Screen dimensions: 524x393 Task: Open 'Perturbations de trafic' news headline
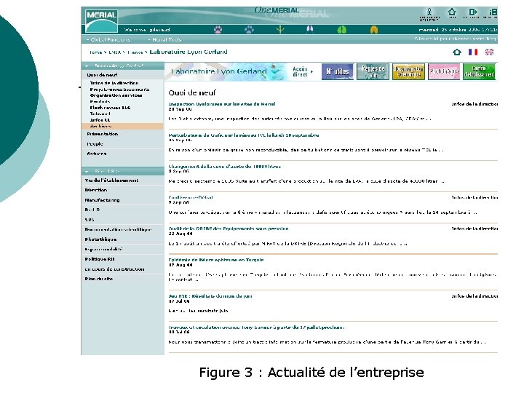click(244, 135)
